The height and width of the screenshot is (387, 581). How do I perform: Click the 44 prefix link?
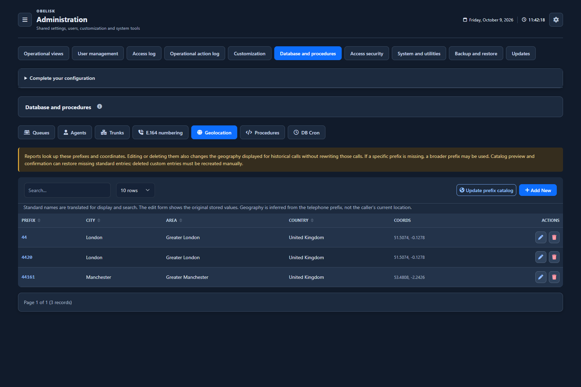point(24,237)
